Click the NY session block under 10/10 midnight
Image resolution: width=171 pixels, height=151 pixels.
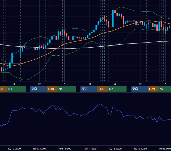(x=16, y=89)
